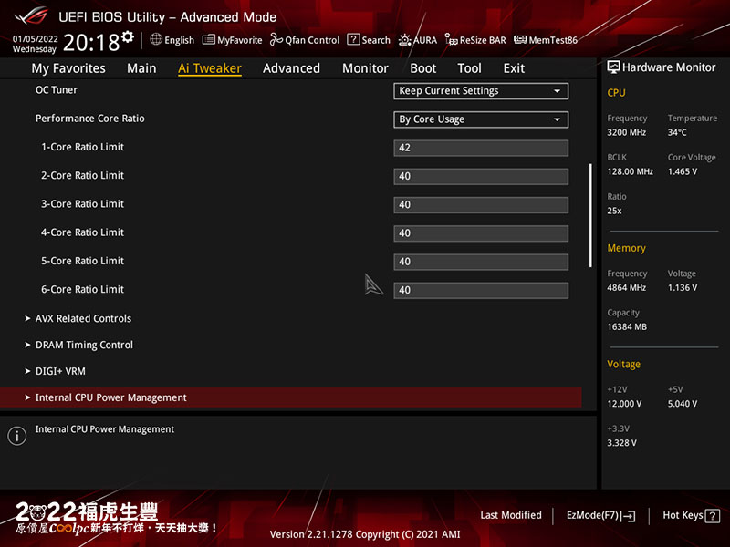Click the EzMode exit arrow icon
The height and width of the screenshot is (547, 730).
pyautogui.click(x=629, y=516)
